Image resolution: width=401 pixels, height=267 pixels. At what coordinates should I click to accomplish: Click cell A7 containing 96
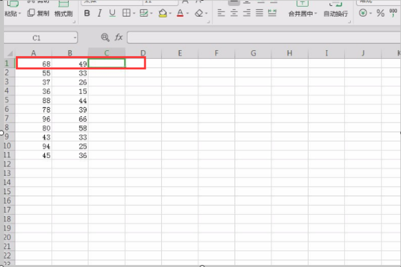point(34,119)
